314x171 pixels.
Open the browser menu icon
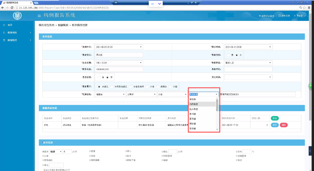(x=310, y=8)
